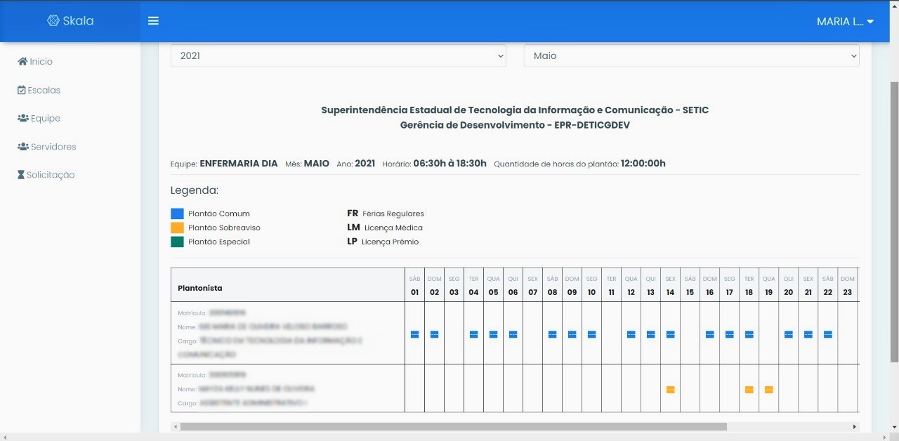Click the hourglass icon beside Solicitação
The image size is (899, 441).
point(21,175)
